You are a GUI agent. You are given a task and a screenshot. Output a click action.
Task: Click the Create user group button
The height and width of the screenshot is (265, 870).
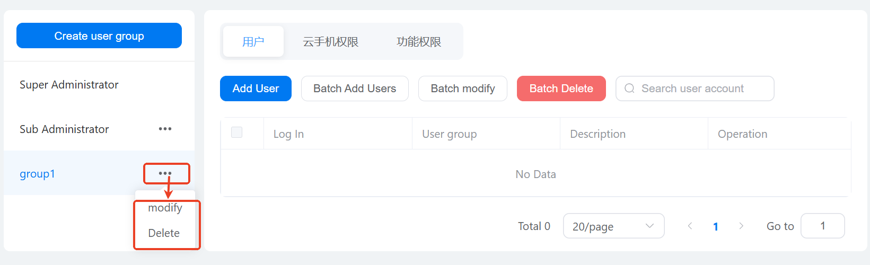[99, 36]
